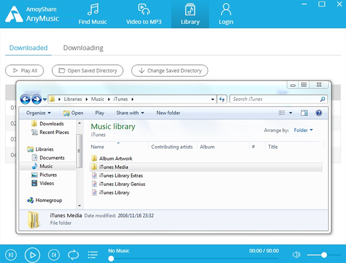346x263 pixels.
Task: Toggle the preview pane icon
Action: 304,113
